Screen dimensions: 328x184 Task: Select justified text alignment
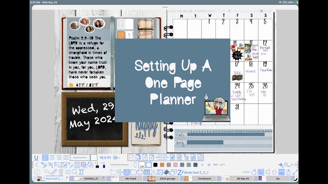tap(66, 158)
